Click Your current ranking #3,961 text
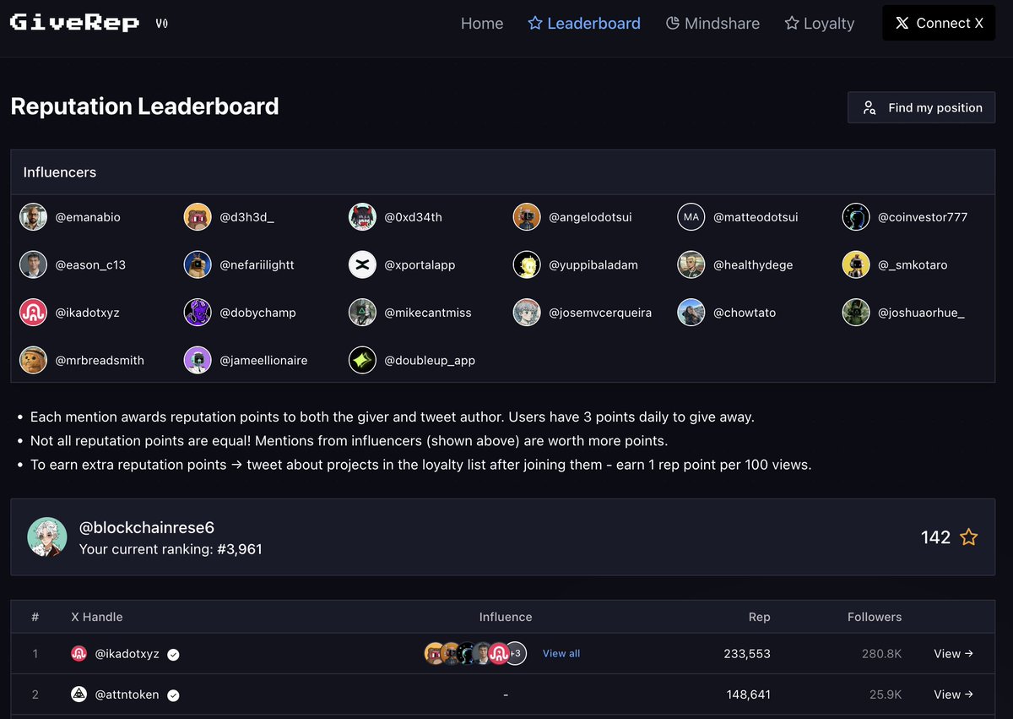The width and height of the screenshot is (1013, 719). point(171,549)
